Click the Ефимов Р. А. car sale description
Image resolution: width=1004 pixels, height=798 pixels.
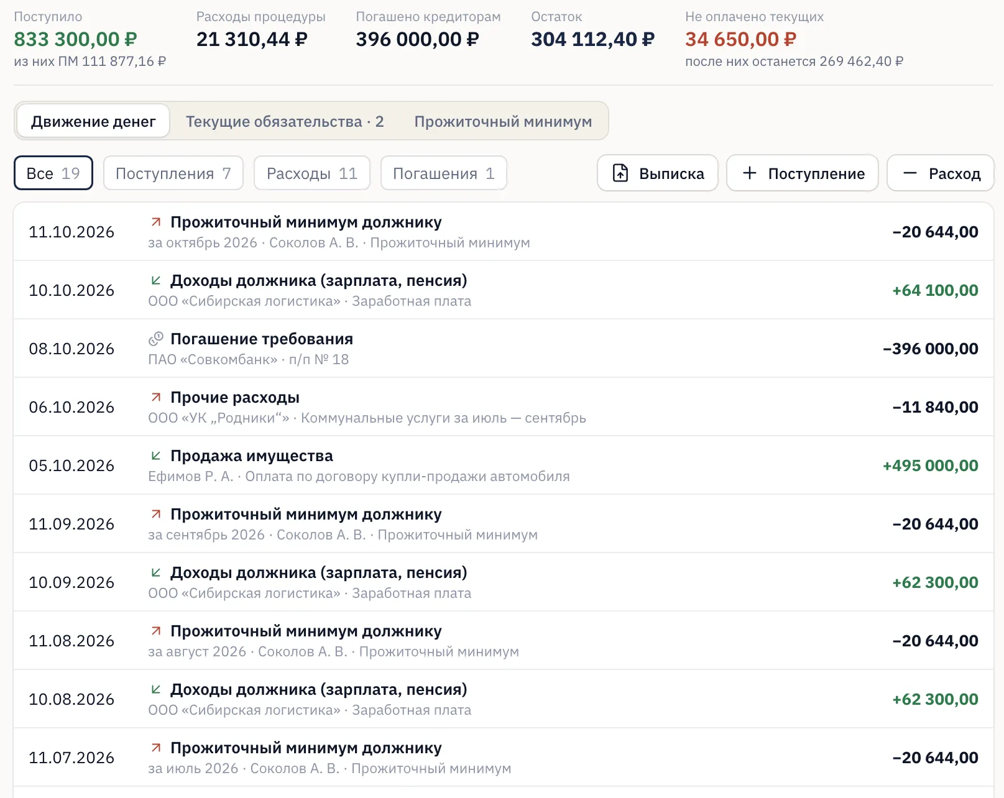[x=359, y=476]
